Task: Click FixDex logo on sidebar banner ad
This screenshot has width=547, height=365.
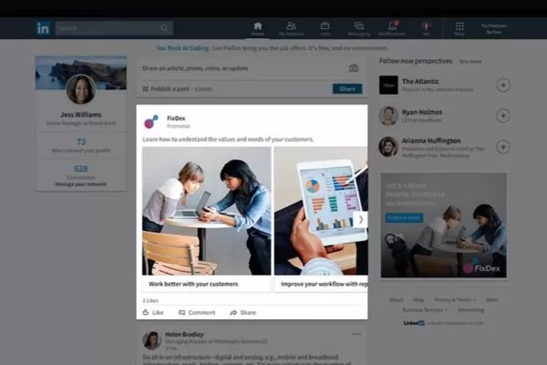Action: click(481, 267)
